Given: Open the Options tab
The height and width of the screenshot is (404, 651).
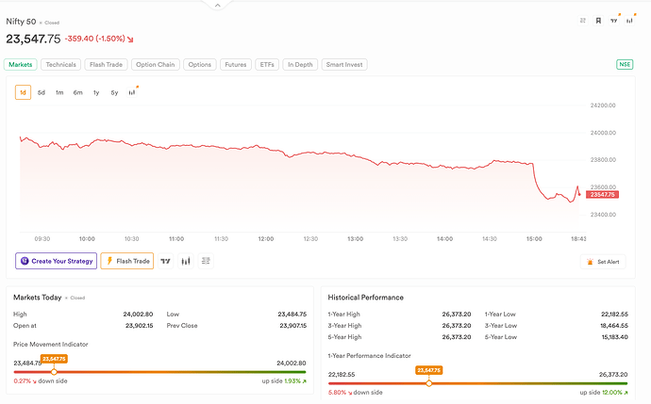Looking at the screenshot, I should [x=200, y=65].
